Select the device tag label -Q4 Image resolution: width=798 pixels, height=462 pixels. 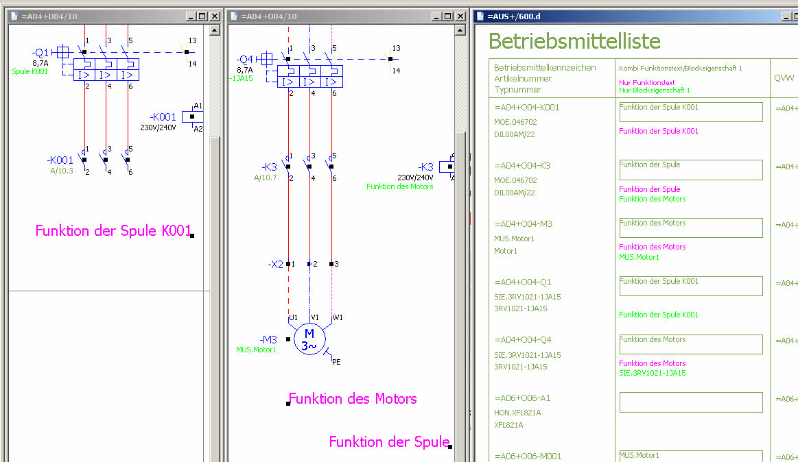tap(245, 60)
